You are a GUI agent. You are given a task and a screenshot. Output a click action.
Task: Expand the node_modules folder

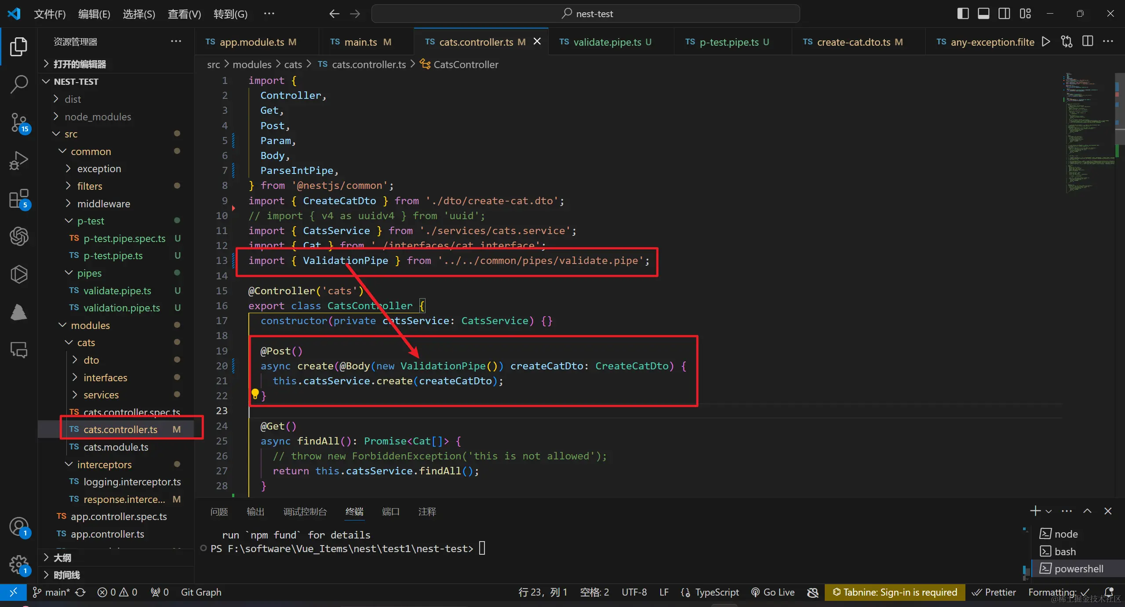(98, 117)
